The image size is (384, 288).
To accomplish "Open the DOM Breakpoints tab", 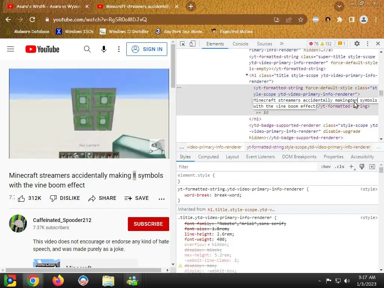I will (299, 157).
